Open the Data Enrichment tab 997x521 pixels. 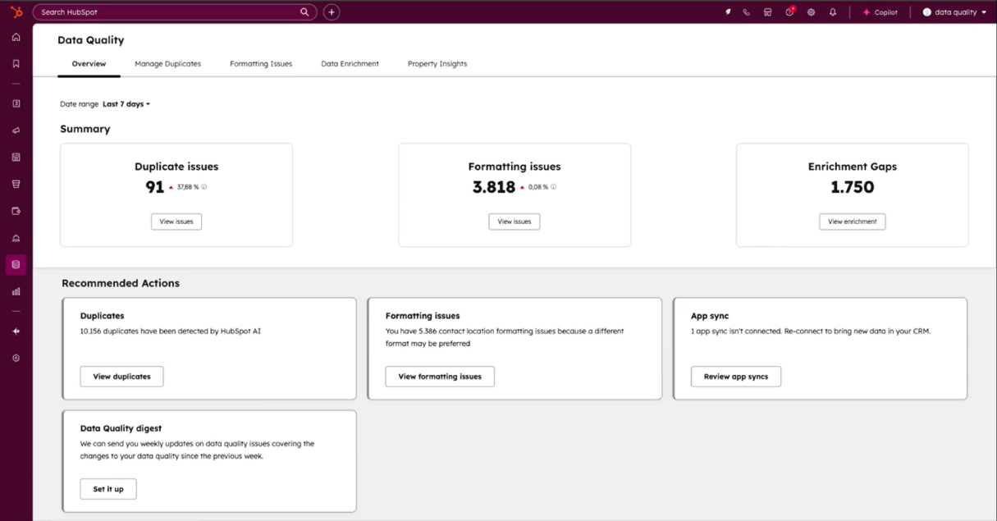(x=350, y=64)
